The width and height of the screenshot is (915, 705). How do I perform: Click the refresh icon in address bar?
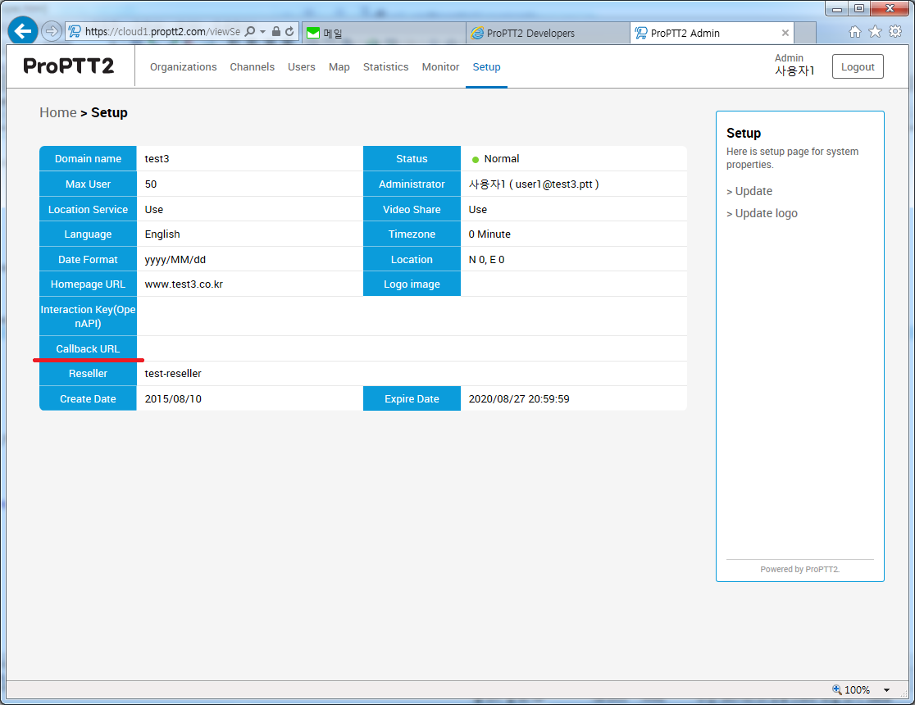coord(289,32)
